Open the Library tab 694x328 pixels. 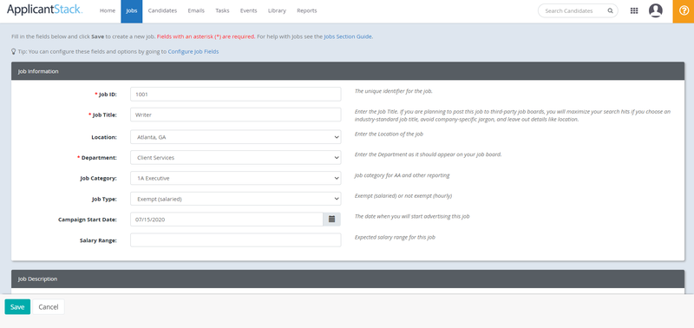tap(277, 11)
